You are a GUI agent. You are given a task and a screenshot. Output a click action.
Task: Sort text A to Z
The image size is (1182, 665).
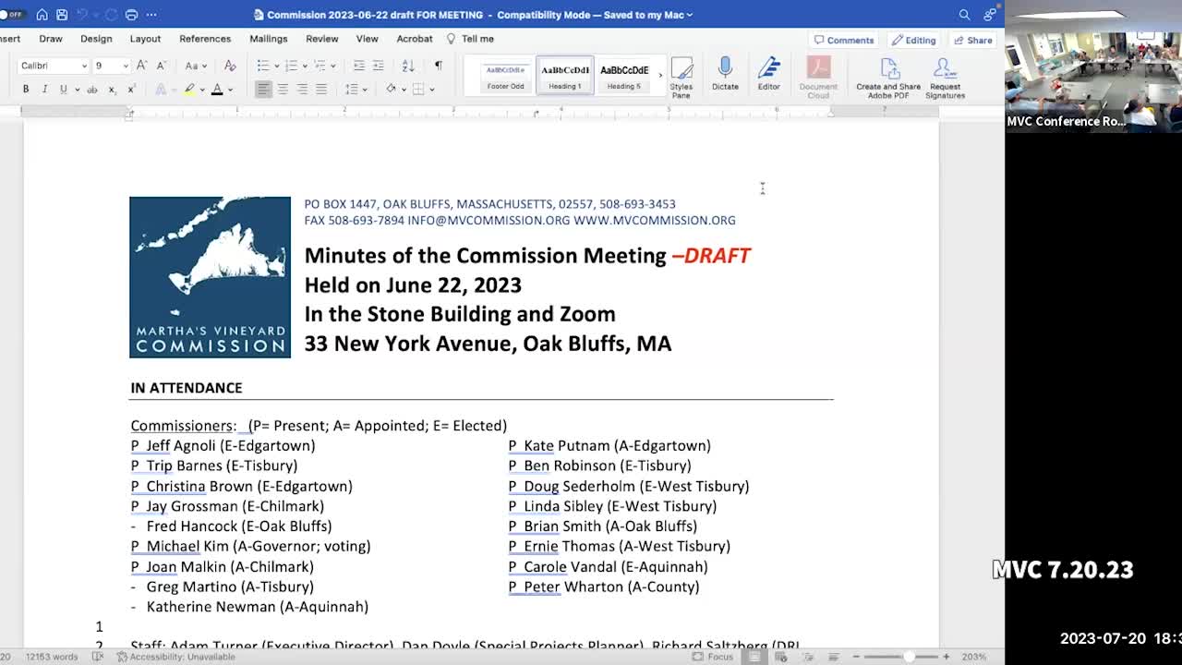408,66
